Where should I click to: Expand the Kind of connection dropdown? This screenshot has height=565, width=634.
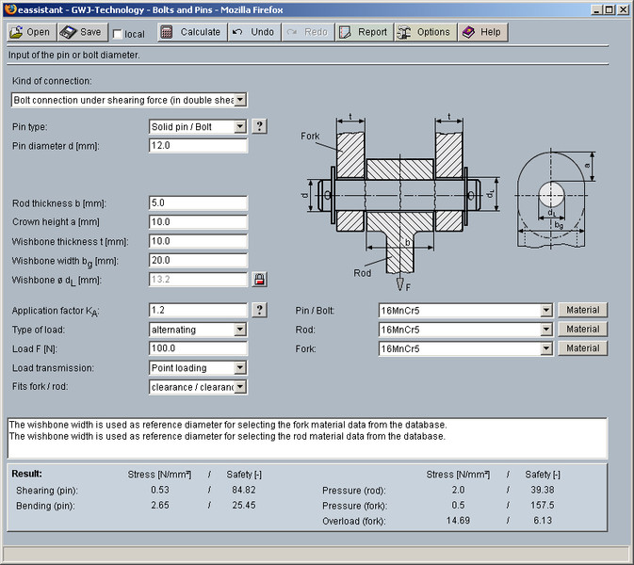coord(240,100)
